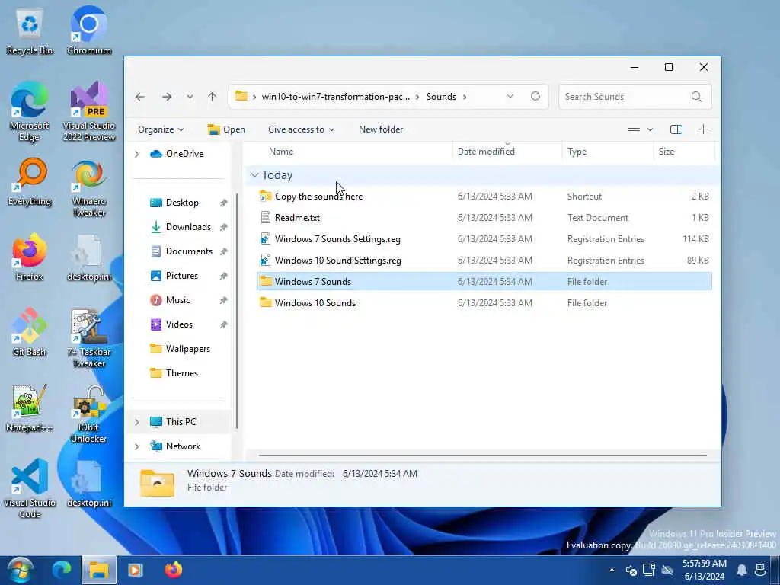
Task: Refresh the Sounds folder view
Action: tap(535, 96)
